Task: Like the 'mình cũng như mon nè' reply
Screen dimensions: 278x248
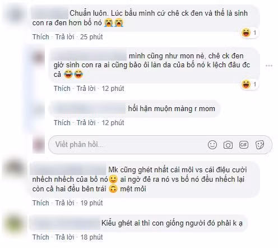Action: click(62, 89)
